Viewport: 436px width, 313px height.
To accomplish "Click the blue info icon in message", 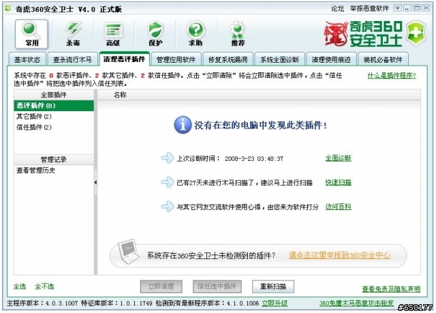I will point(183,125).
